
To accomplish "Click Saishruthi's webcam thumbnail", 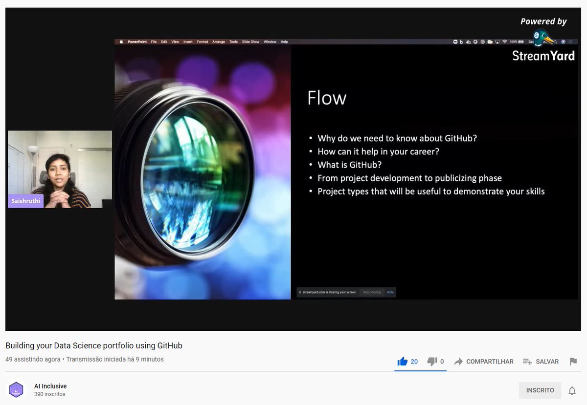I will (60, 169).
